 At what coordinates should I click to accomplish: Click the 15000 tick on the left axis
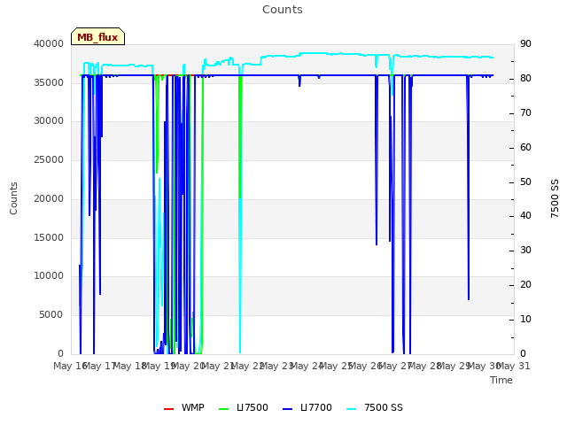point(49,237)
